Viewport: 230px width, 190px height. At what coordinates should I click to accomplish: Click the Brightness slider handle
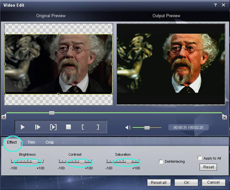click(35, 162)
